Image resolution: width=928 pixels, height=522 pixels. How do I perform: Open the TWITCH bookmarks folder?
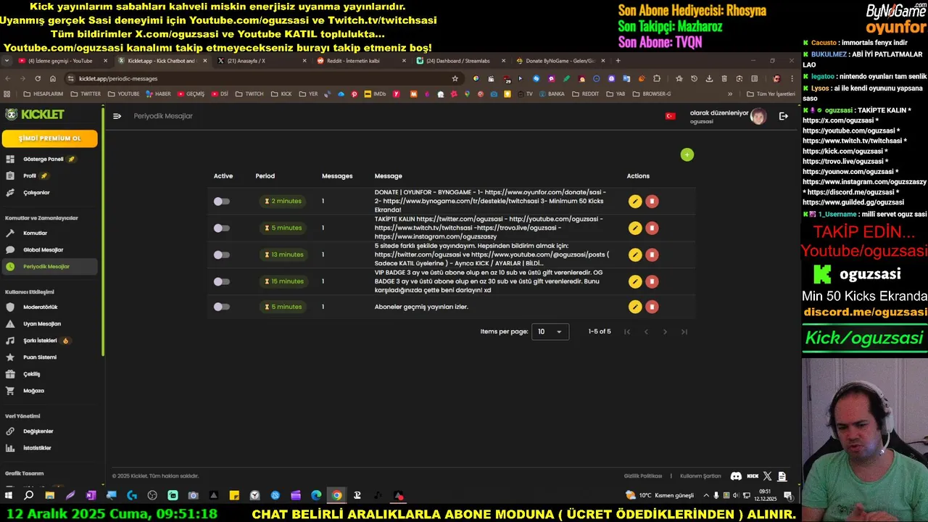pyautogui.click(x=249, y=94)
